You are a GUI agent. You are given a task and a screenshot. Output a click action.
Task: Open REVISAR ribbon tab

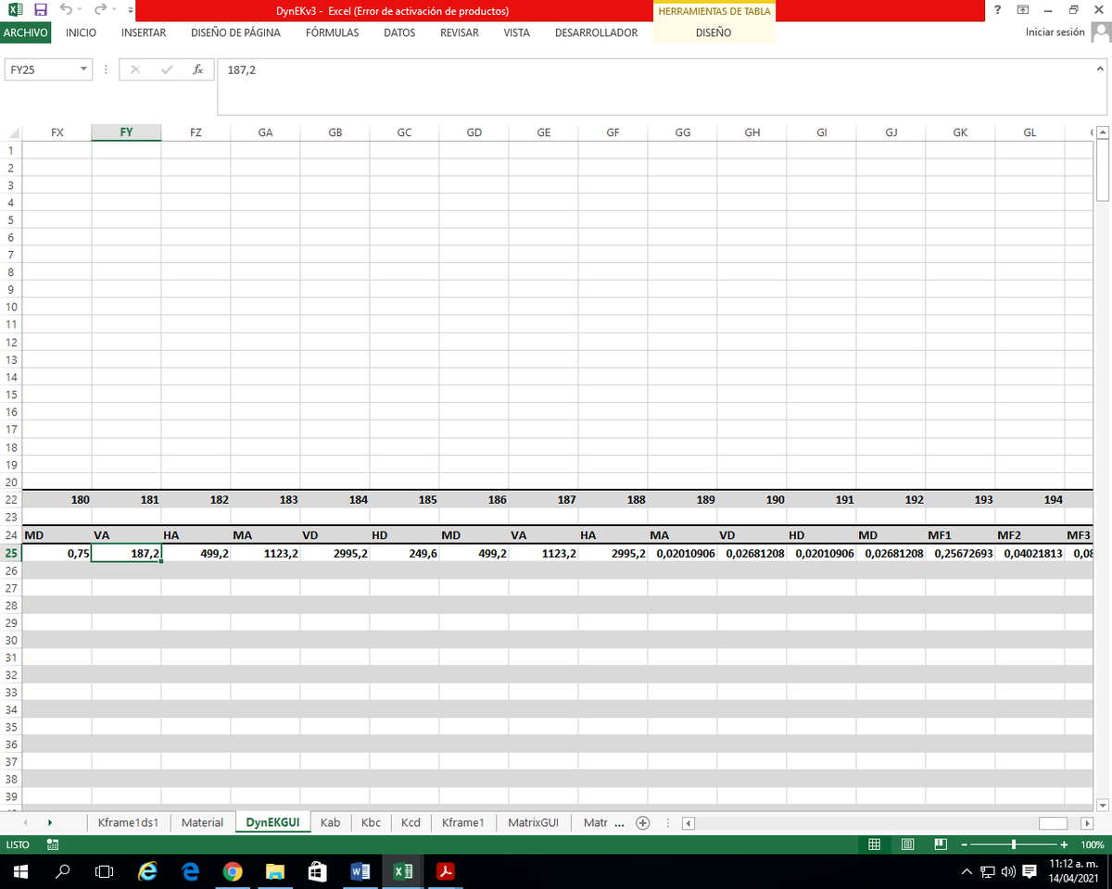[460, 32]
